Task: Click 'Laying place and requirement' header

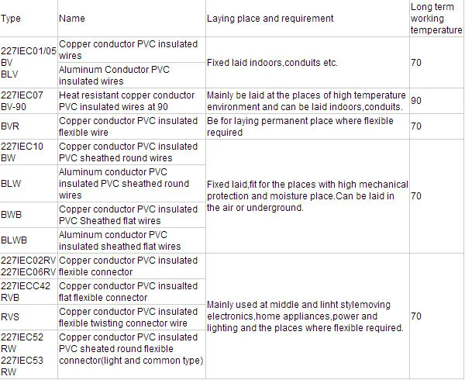Action: pos(308,19)
